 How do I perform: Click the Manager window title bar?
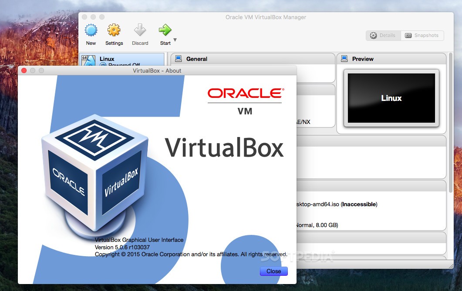point(266,17)
